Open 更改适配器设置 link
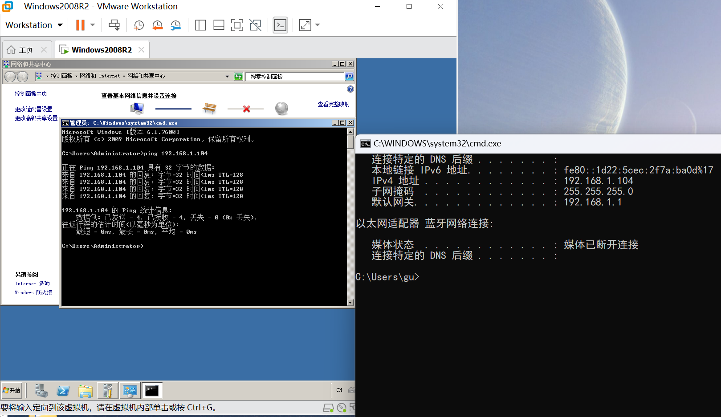721x417 pixels. click(33, 109)
